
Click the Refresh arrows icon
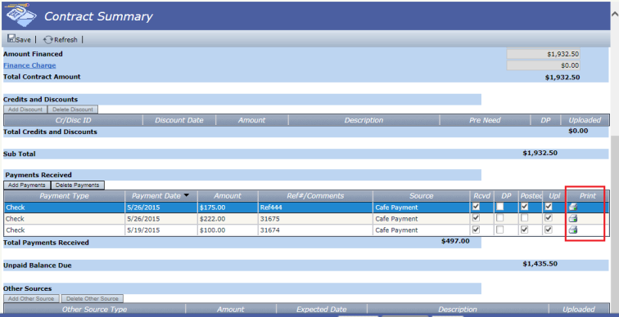pos(47,40)
